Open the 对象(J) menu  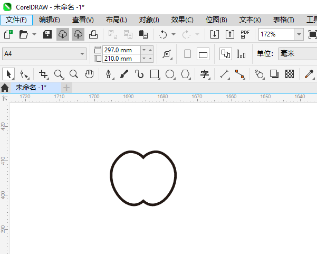click(x=149, y=20)
